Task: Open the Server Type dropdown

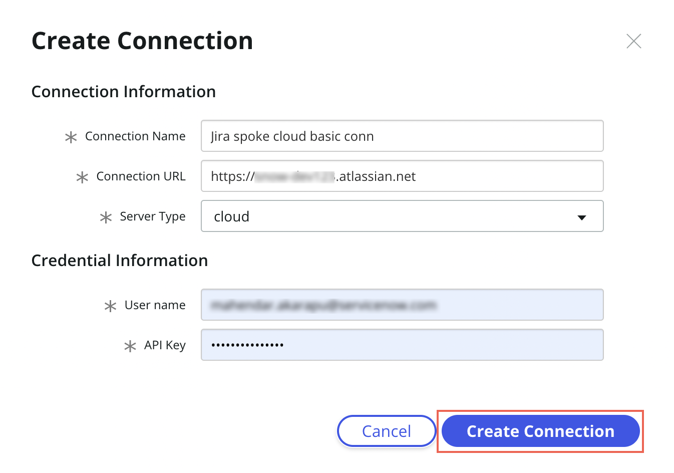Action: [x=402, y=216]
